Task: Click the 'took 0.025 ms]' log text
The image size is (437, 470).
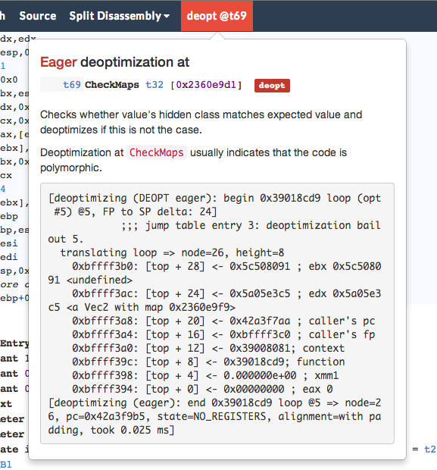Action: click(132, 430)
